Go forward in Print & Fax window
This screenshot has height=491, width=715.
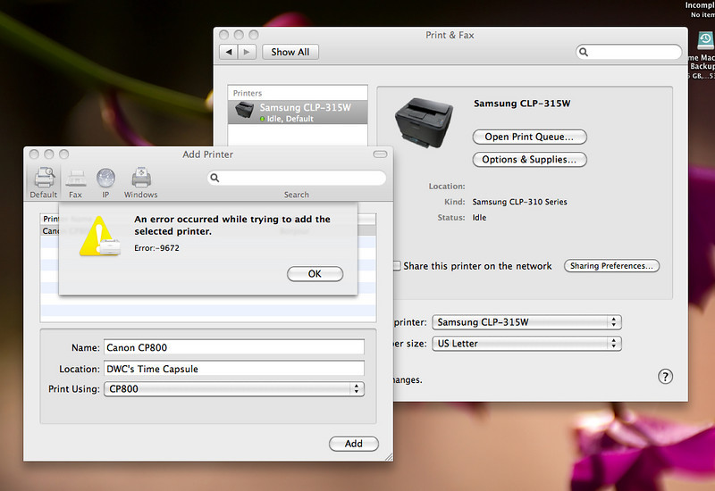click(x=247, y=52)
